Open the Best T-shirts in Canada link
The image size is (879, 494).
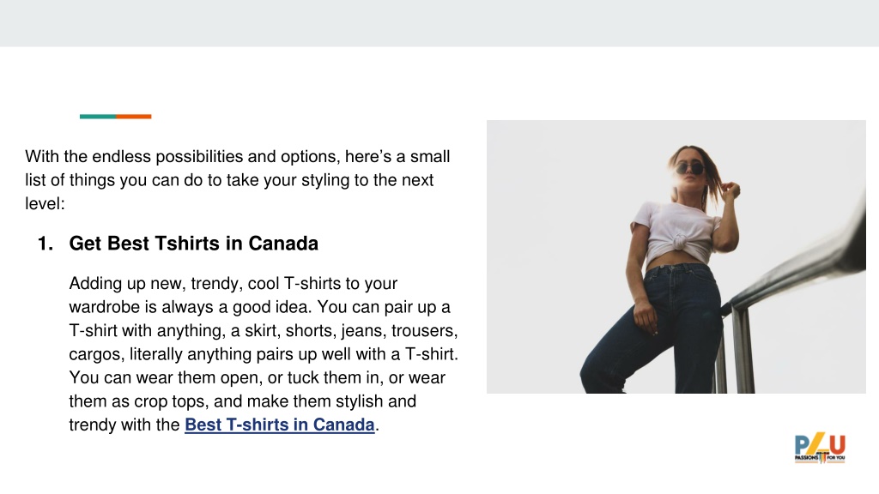tap(280, 425)
